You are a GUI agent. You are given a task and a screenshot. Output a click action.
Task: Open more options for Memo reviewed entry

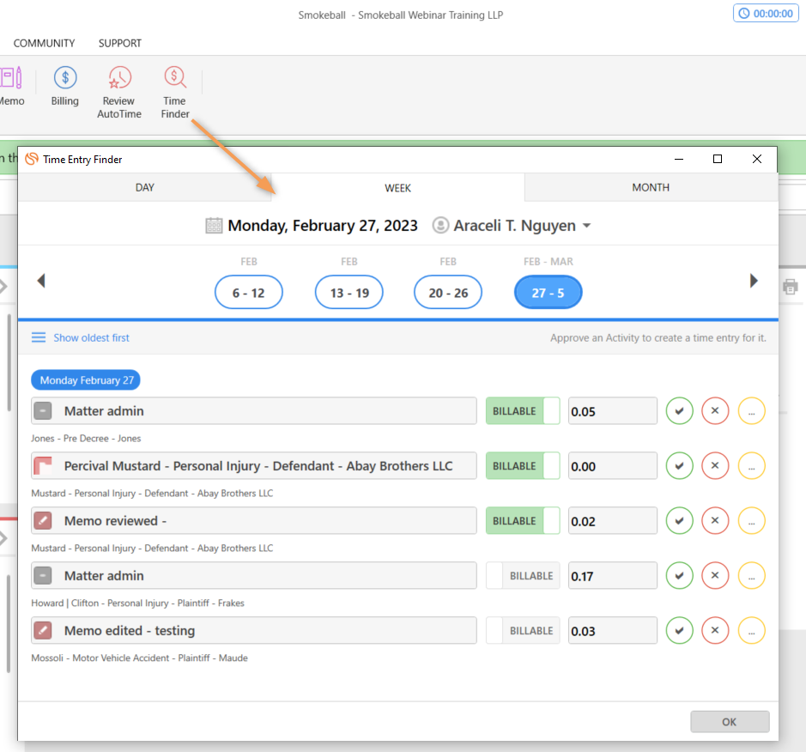(x=752, y=521)
